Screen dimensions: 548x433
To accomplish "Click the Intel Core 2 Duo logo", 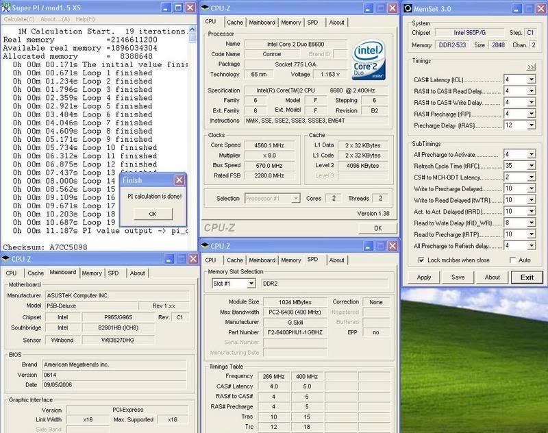I will pyautogui.click(x=369, y=60).
